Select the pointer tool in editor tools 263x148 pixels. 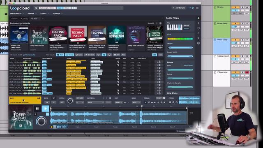point(145,102)
